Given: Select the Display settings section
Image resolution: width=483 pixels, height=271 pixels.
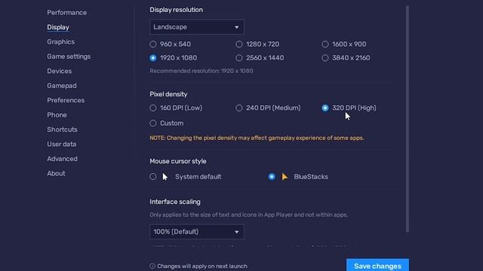Looking at the screenshot, I should [58, 27].
